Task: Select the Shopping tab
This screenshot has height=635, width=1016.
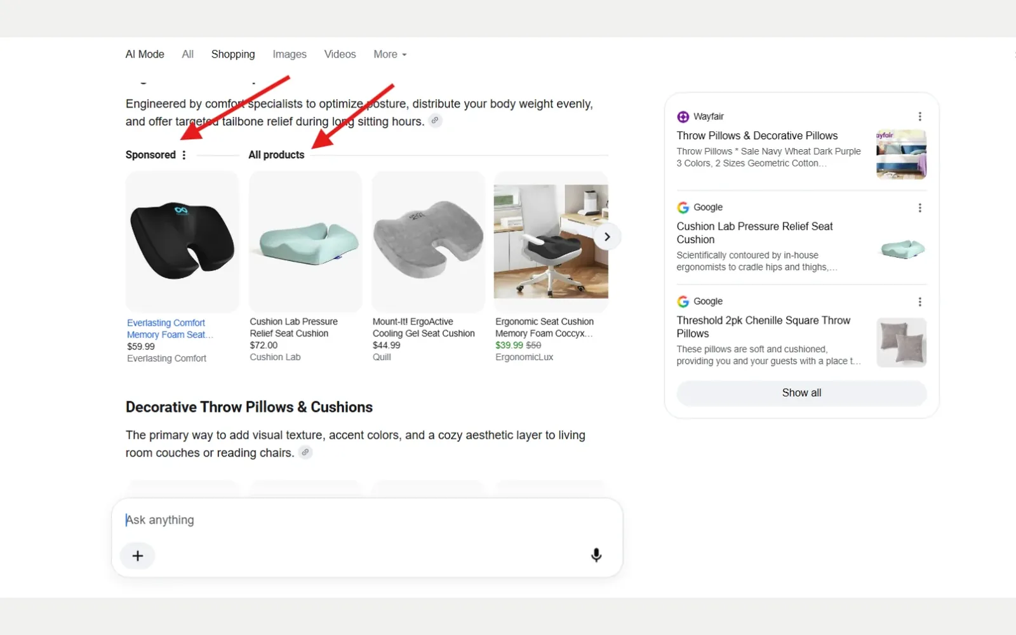Action: click(x=233, y=55)
